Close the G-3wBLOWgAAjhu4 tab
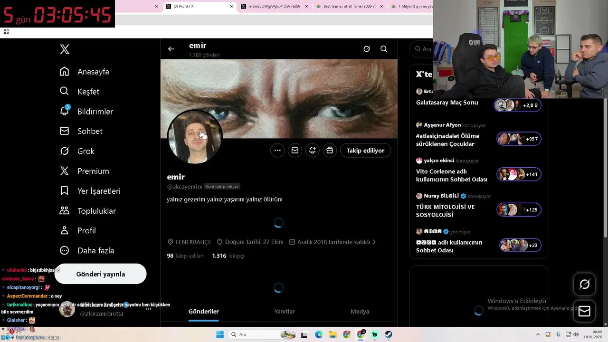 (x=306, y=7)
